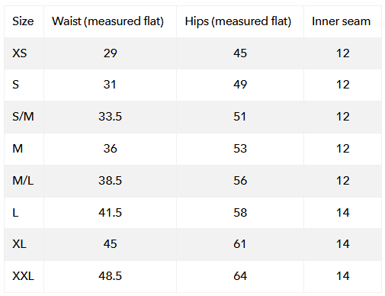Select the XL size row label

point(19,244)
